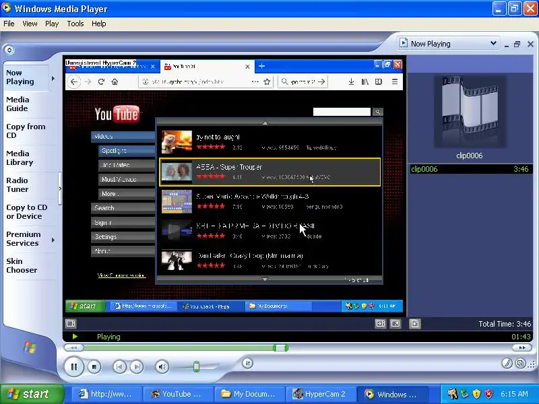Click the rewind button on seek bar
The height and width of the screenshot is (404, 539).
pos(74,347)
